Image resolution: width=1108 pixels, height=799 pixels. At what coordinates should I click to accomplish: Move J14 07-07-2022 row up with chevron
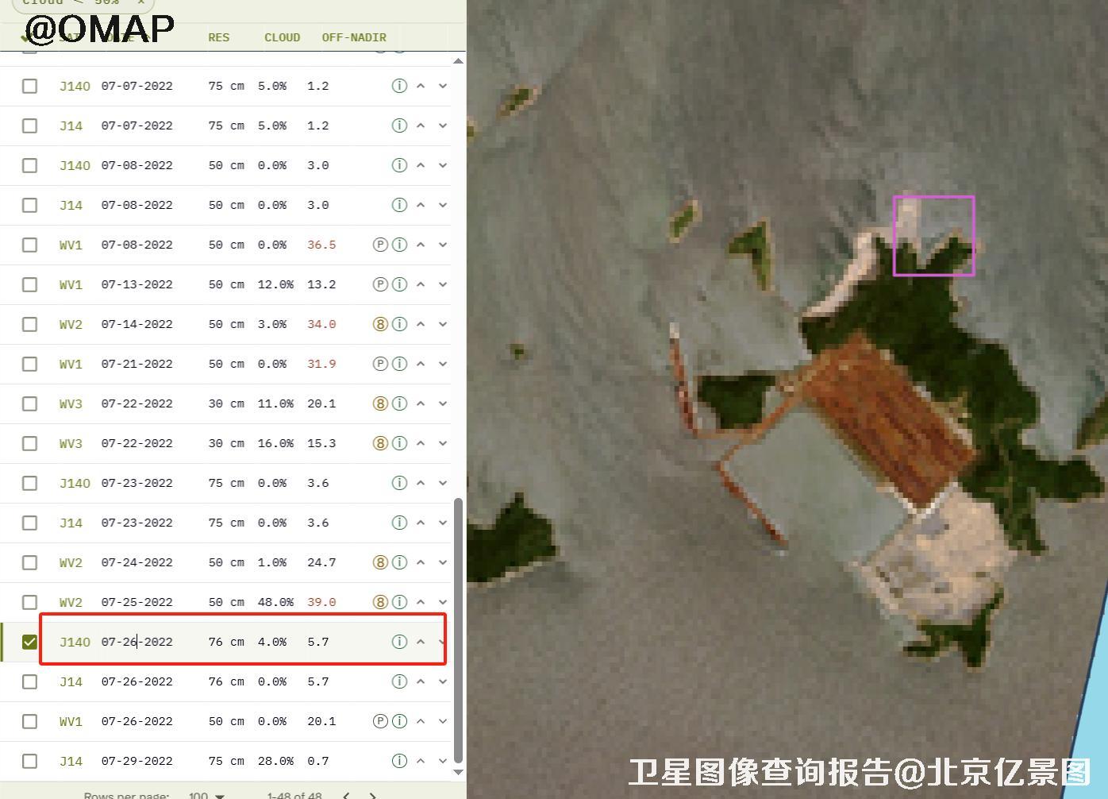tap(421, 125)
